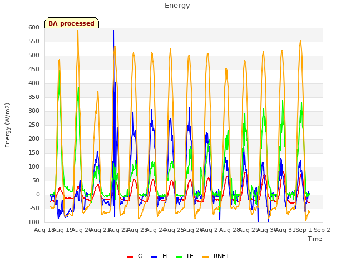This screenshot has height=267, width=356.
Task: Click the Aug 25 x-axis date label
Action: 174,230
